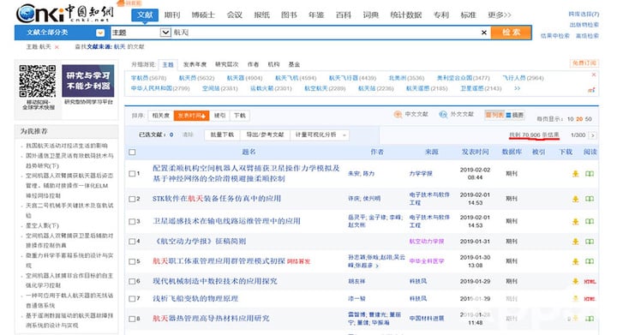Open the 免费订阅 free subscription button
The height and width of the screenshot is (335, 617).
(584, 63)
